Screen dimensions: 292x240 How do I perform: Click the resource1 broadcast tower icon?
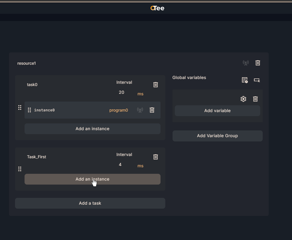point(246,63)
